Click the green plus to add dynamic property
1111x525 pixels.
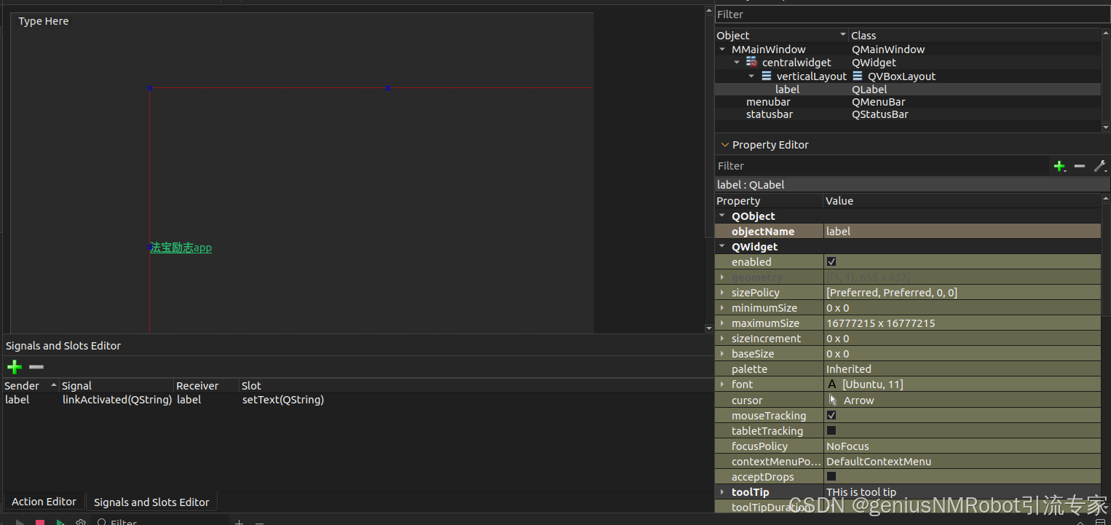click(1060, 166)
